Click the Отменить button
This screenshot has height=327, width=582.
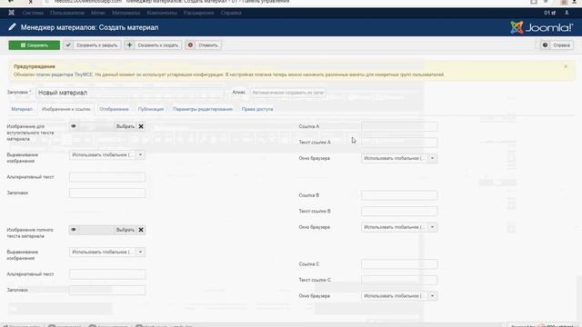203,45
